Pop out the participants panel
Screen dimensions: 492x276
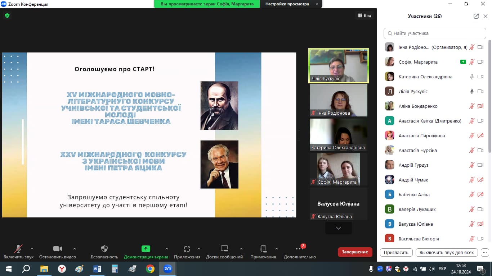click(x=476, y=16)
